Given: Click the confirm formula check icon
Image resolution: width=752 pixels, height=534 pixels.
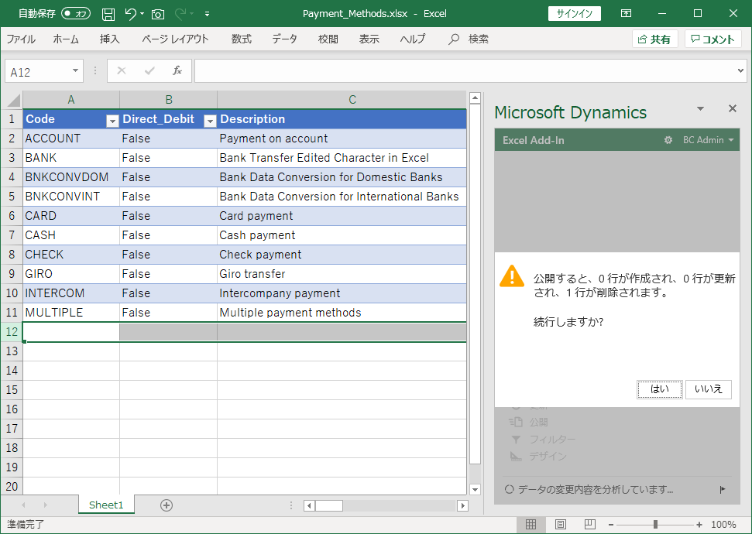Looking at the screenshot, I should point(149,71).
